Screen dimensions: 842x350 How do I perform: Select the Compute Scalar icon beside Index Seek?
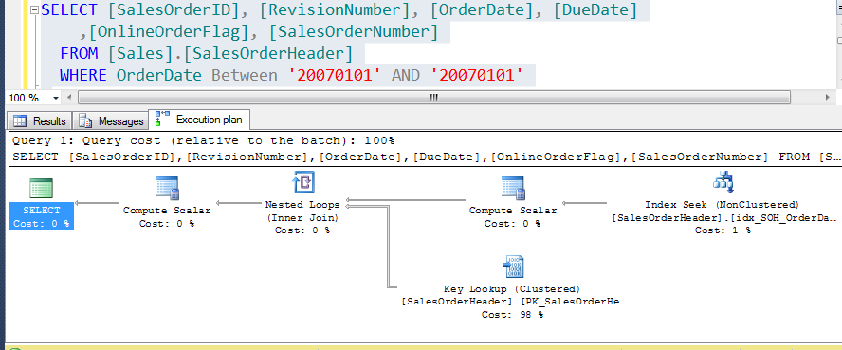[513, 188]
